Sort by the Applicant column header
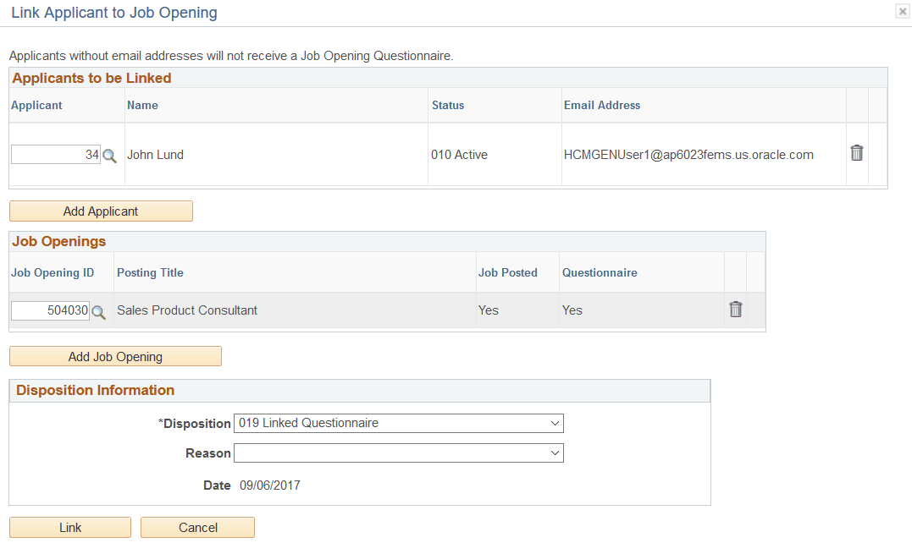 37,105
